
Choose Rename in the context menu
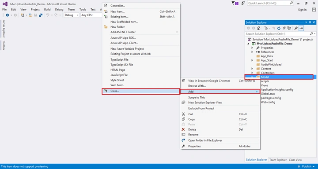pos(220,135)
